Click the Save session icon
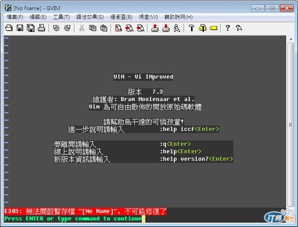 tap(166, 28)
